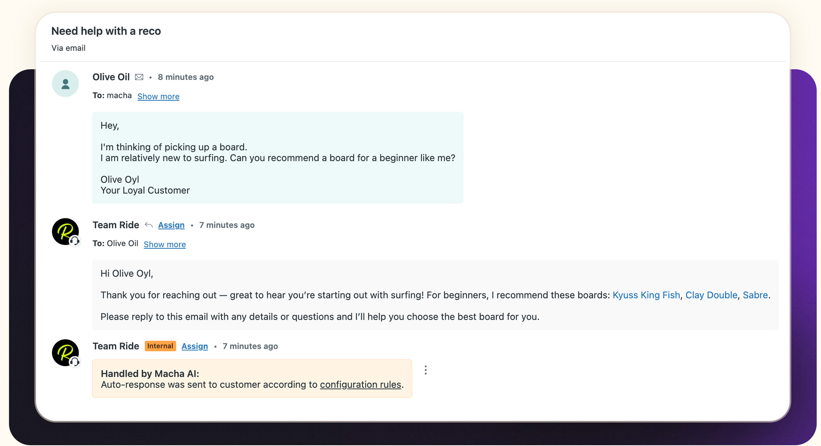Screen dimensions: 821x446
Task: Click the 8 minutes ago timestamp
Action: [x=185, y=77]
